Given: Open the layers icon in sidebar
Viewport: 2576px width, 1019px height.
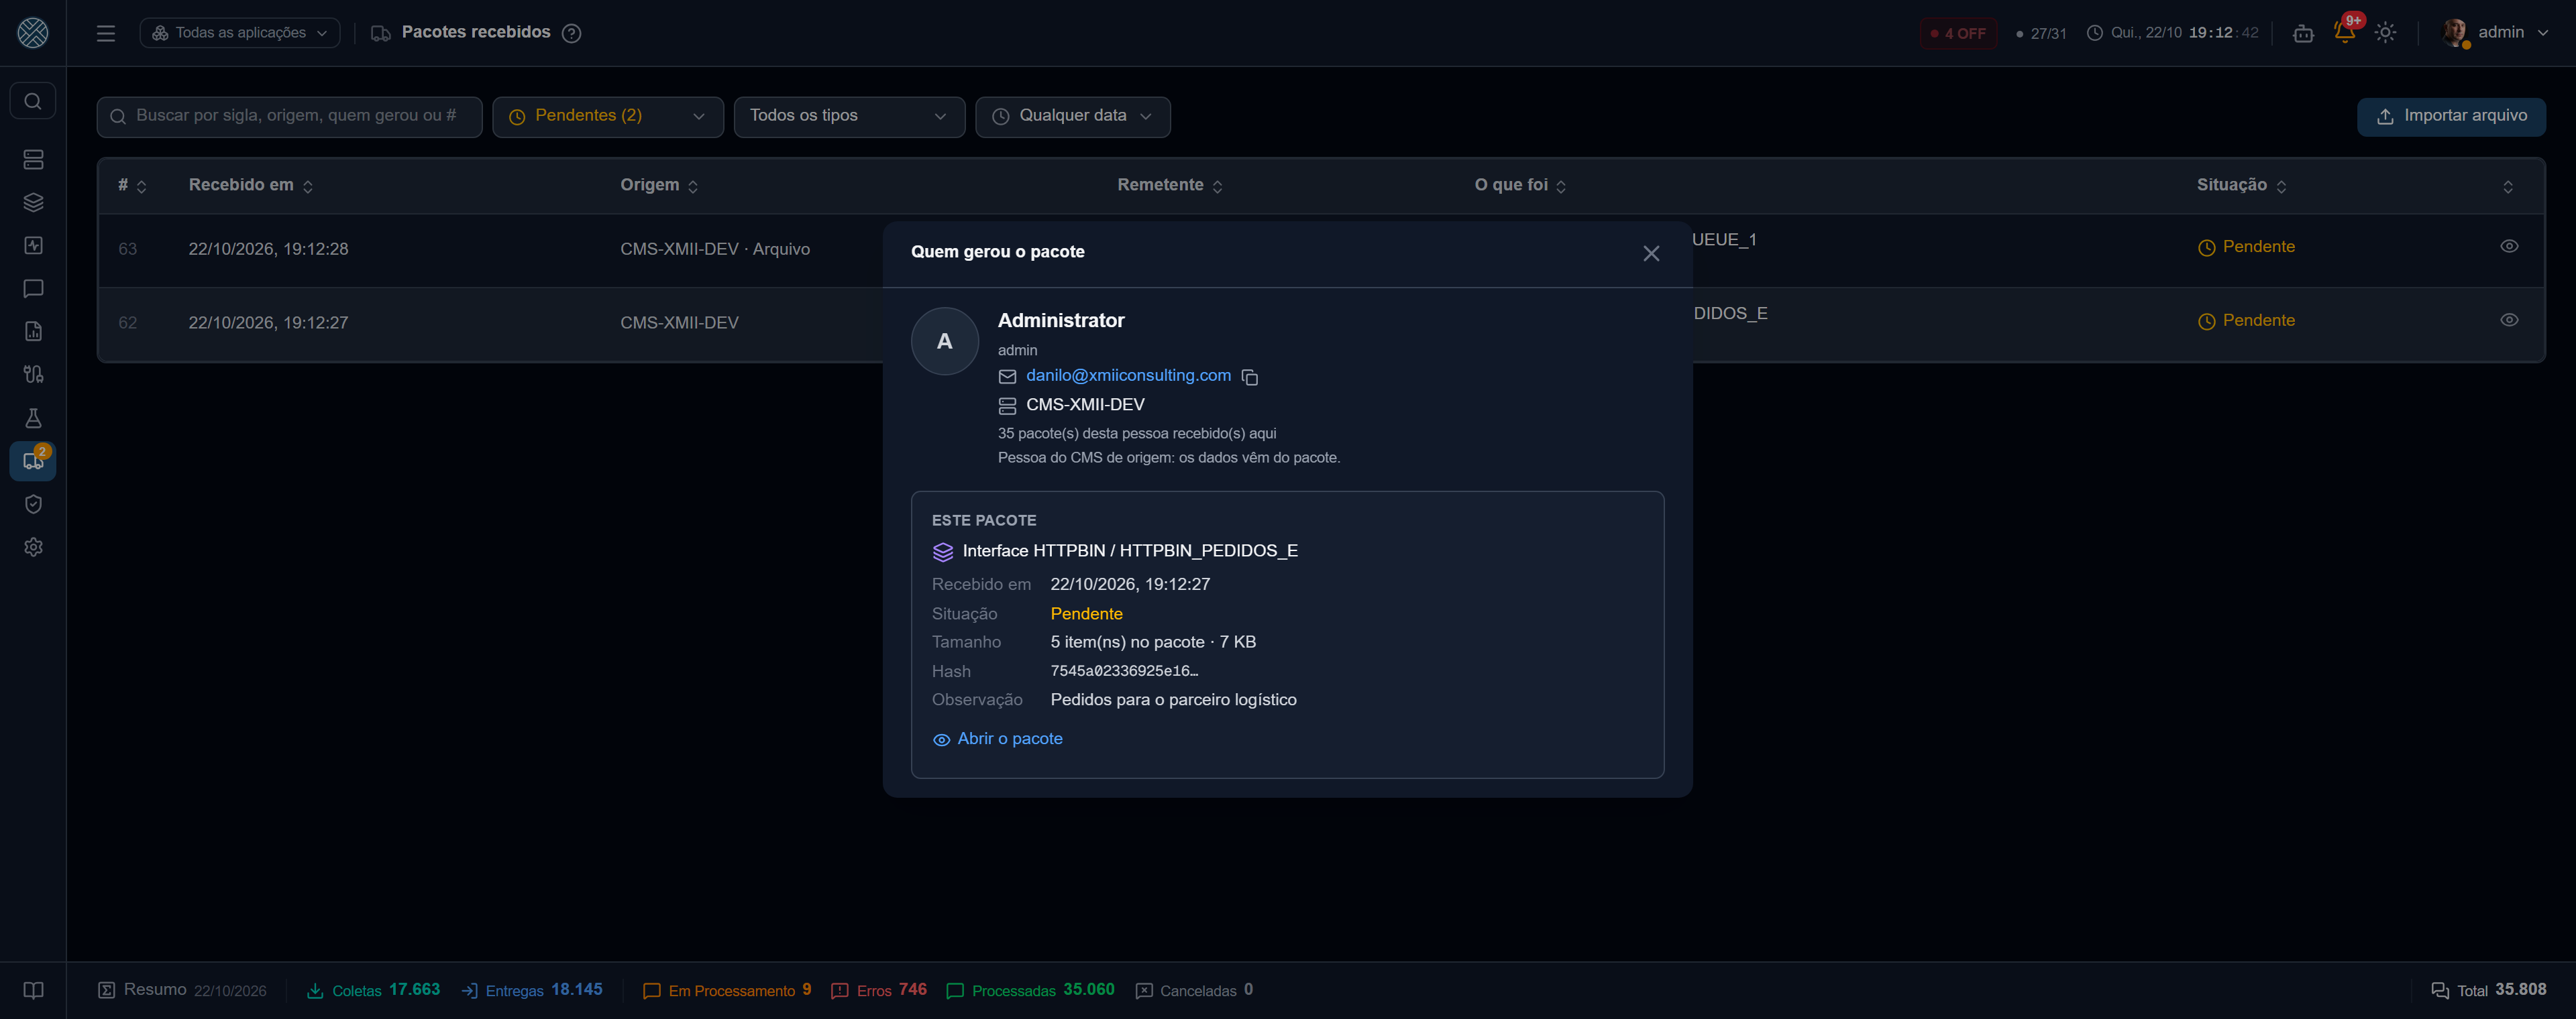Looking at the screenshot, I should 33,203.
